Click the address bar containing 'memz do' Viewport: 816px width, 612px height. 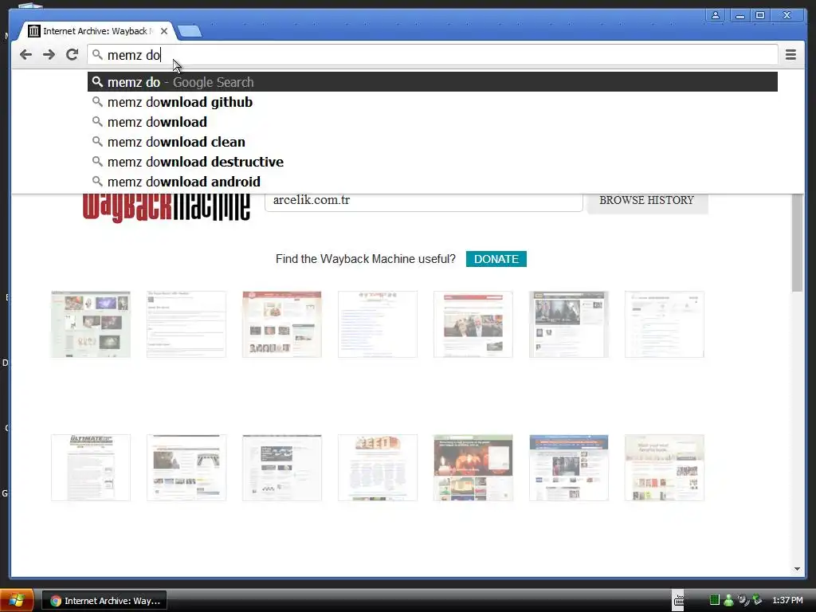click(432, 55)
